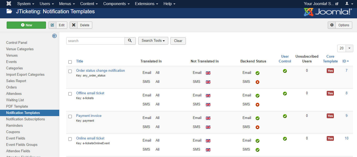Go to Notification Subscriptions in sidebar
Screen dimensions: 357x157
pos(26,119)
